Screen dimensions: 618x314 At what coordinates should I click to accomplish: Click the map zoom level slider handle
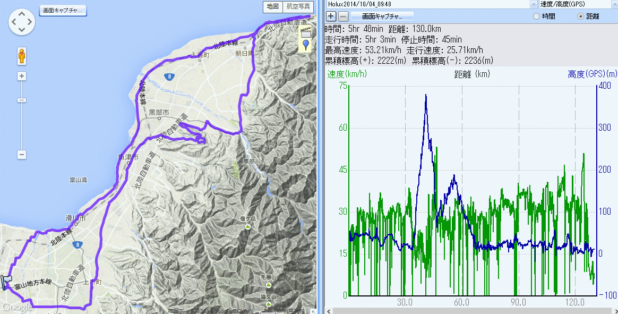click(x=22, y=100)
